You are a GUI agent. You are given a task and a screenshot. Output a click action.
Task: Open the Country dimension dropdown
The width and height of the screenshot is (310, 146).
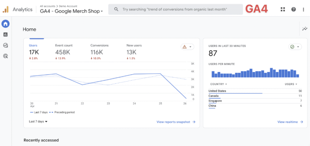coord(218,84)
